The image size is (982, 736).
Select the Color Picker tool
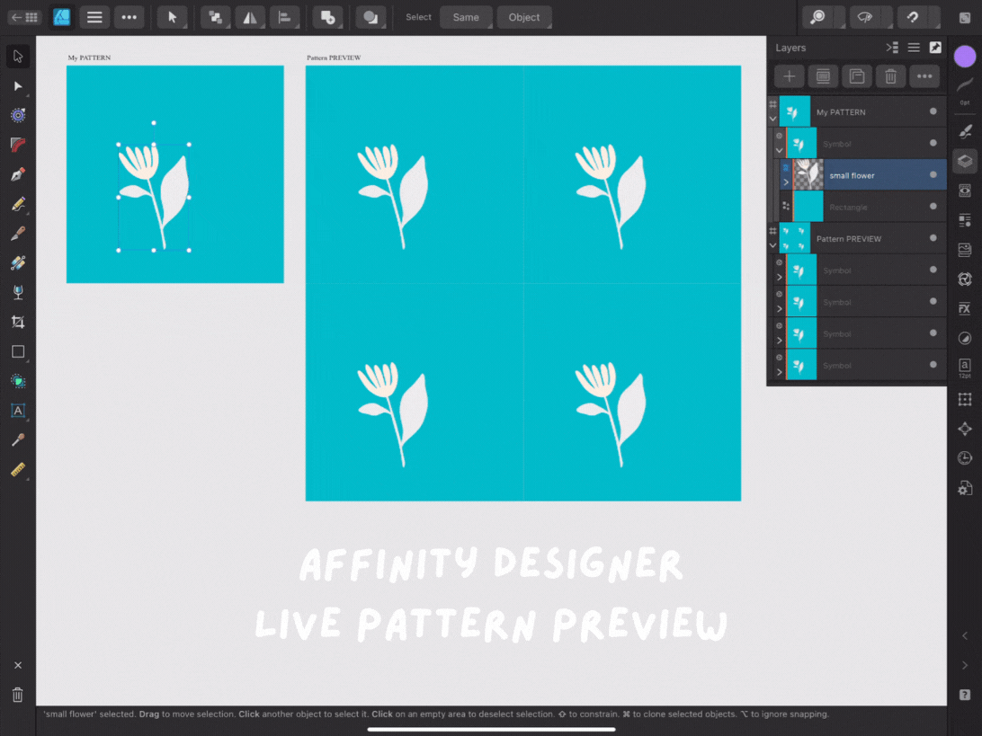[18, 440]
